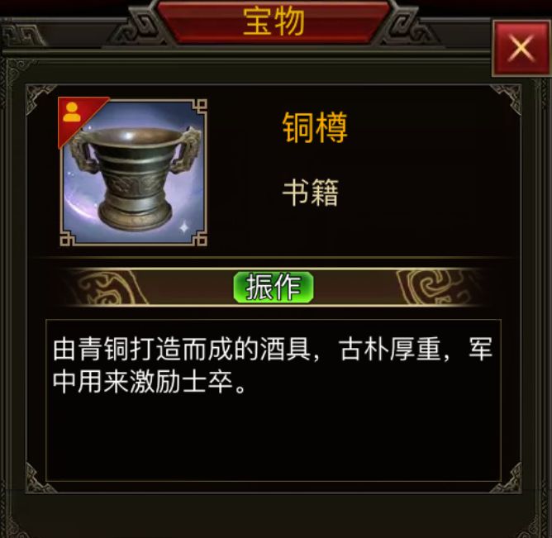Click the orange person badge on thumbnail

(72, 112)
